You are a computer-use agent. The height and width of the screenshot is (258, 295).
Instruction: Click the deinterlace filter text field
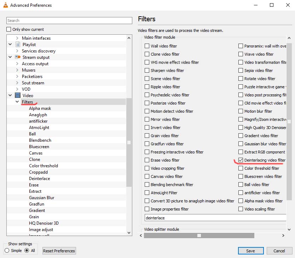[215, 218]
